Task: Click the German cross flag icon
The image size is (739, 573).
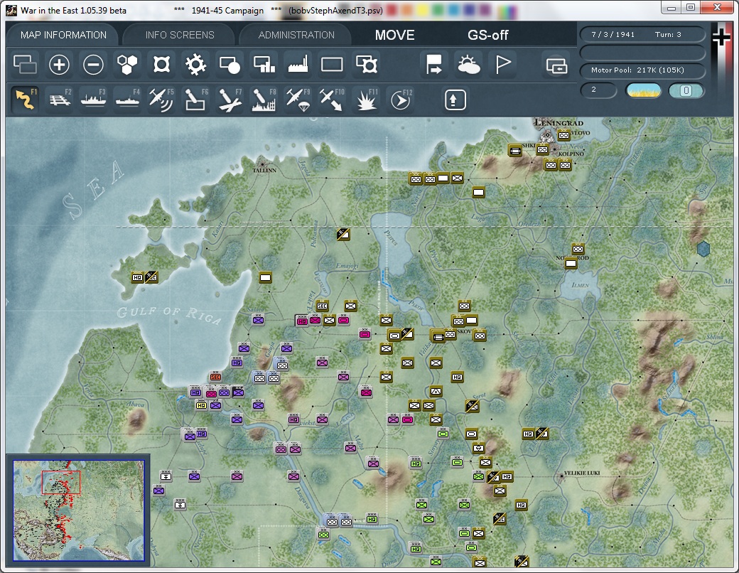Action: pyautogui.click(x=721, y=38)
